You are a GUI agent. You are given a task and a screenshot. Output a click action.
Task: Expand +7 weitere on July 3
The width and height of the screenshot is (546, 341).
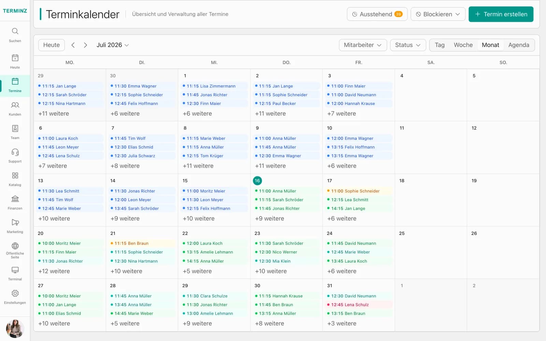(x=342, y=114)
